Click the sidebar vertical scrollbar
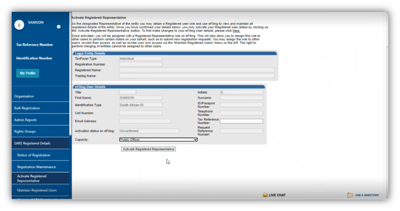 (70, 74)
